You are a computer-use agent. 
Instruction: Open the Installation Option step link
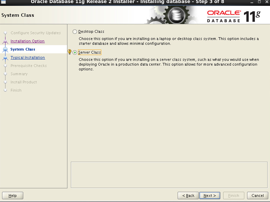pyautogui.click(x=28, y=41)
